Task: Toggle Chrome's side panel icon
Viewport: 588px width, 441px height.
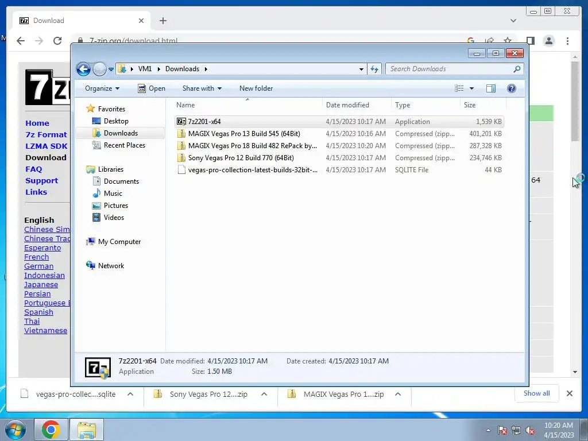Action: tap(530, 41)
